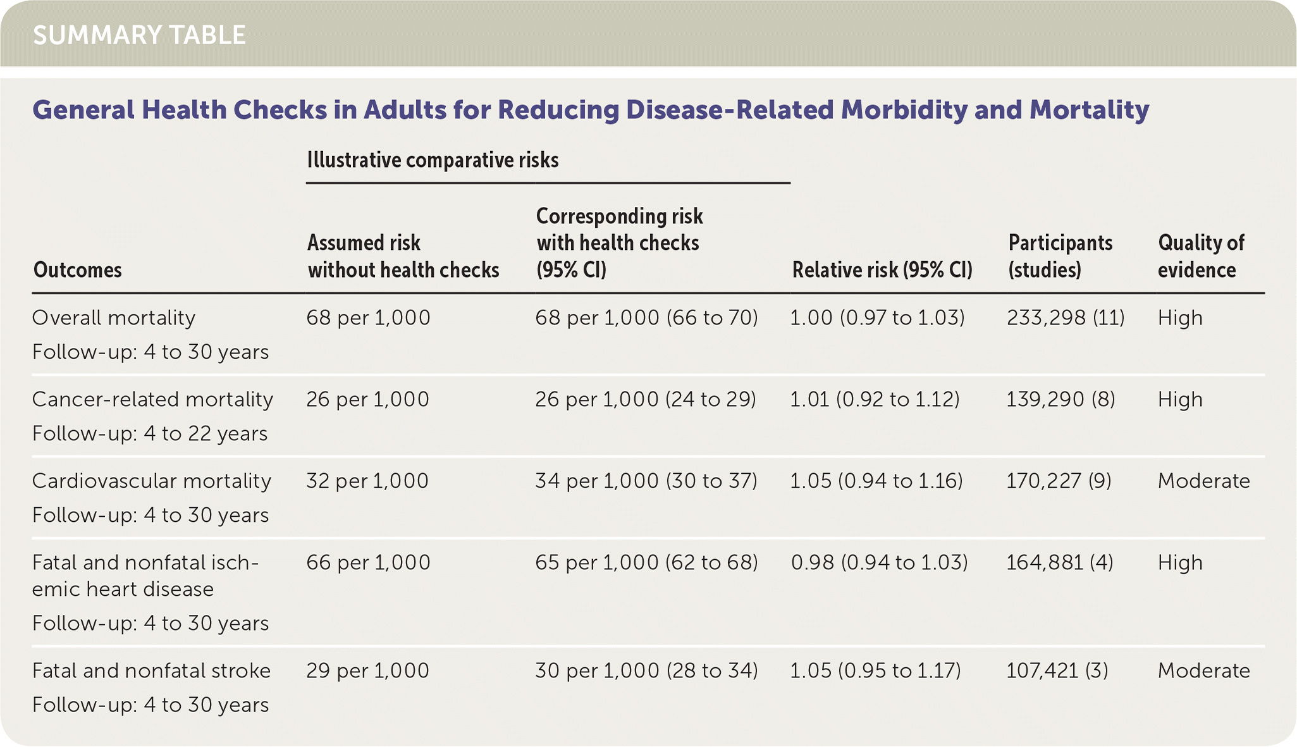Select Fatal and nonfatal ischemic heart disease

[x=145, y=576]
